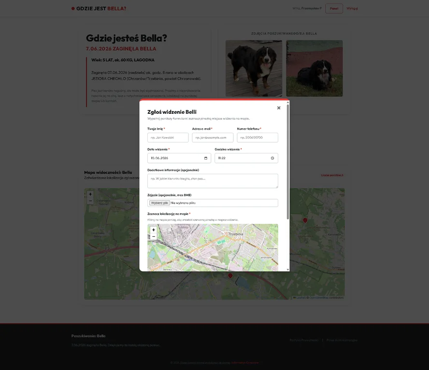
Task: Click the Liczba punktów: 3 text
Action: 332,175
